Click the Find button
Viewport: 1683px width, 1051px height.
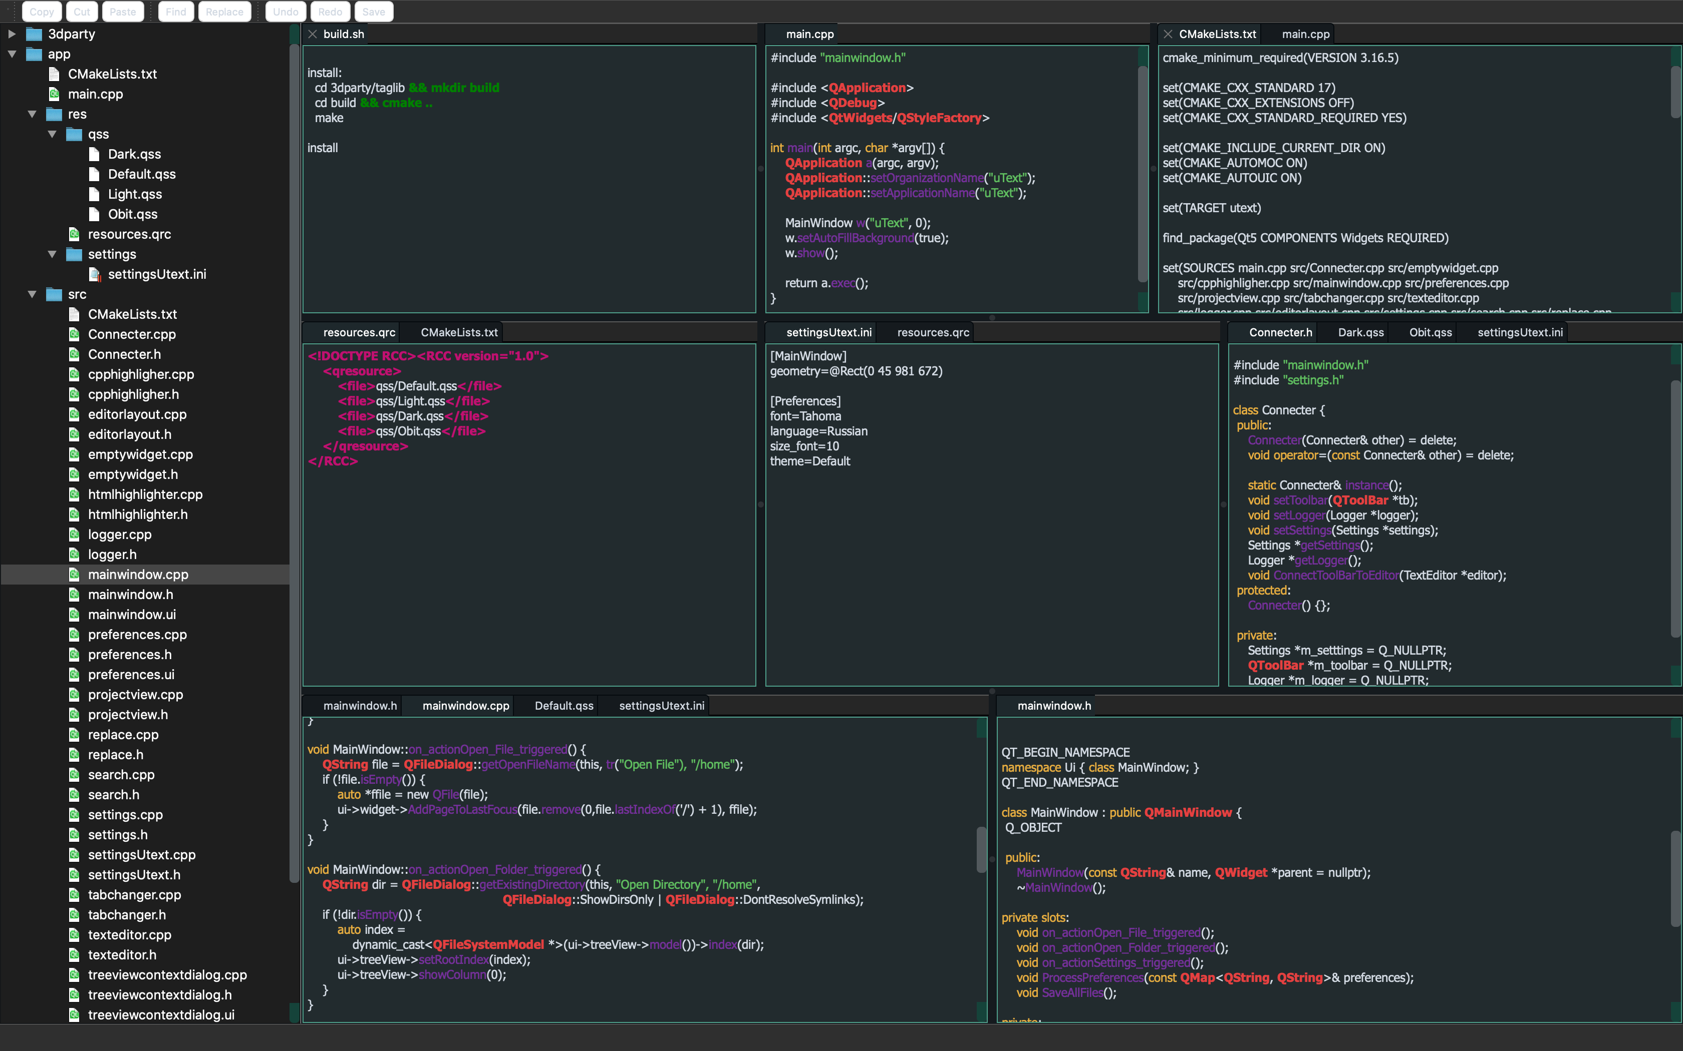tap(176, 12)
